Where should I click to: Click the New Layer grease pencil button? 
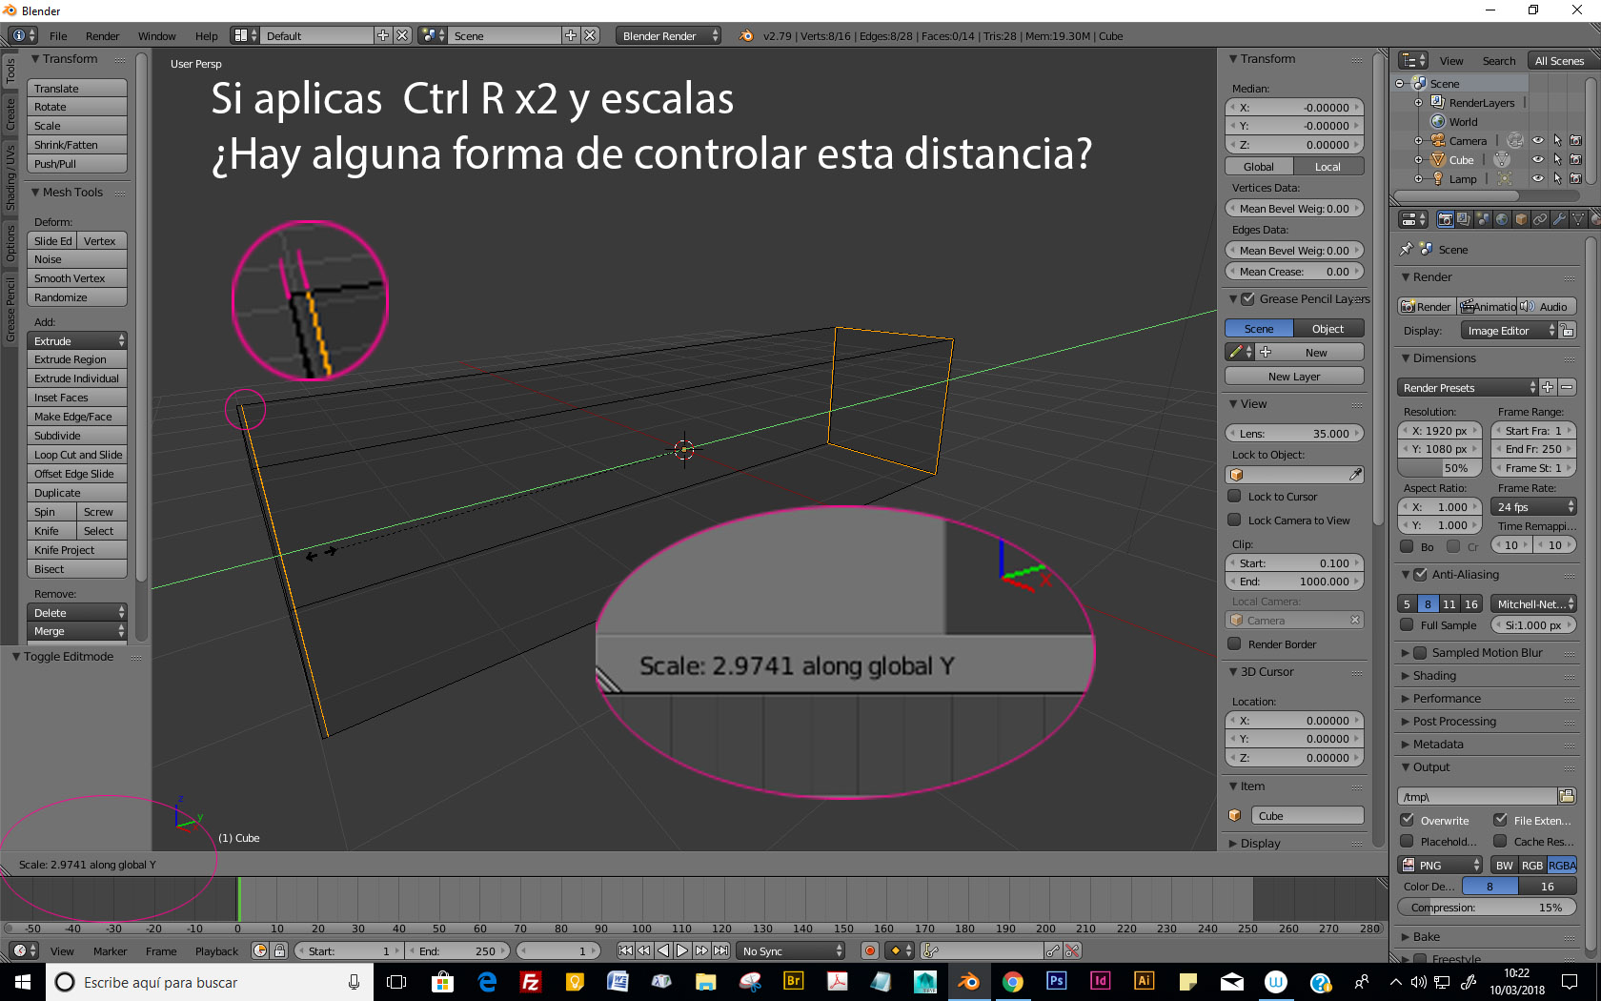(1294, 377)
